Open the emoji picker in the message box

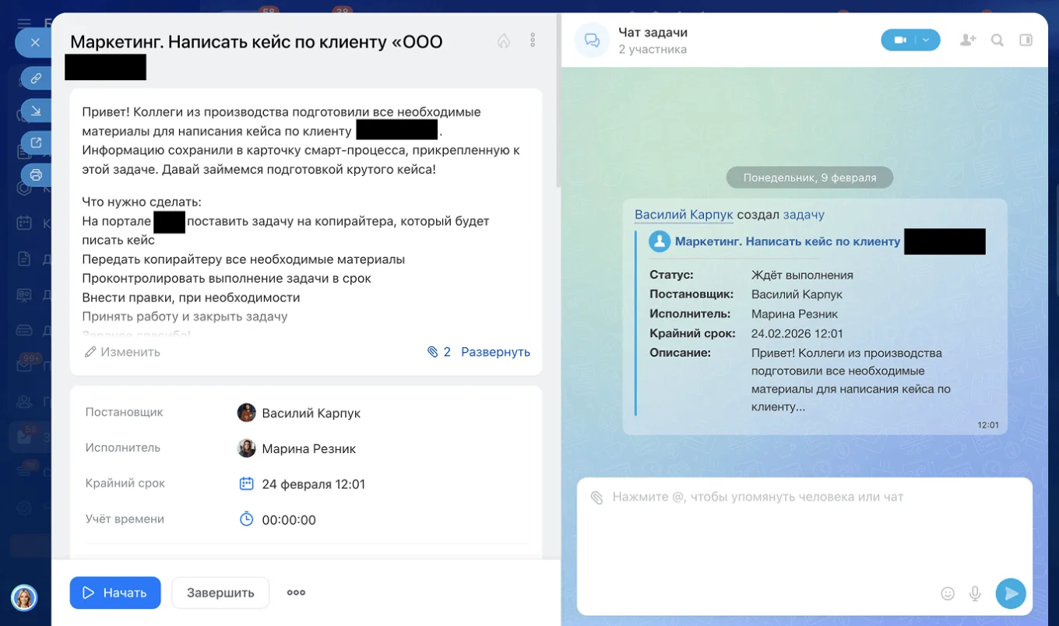coord(948,593)
